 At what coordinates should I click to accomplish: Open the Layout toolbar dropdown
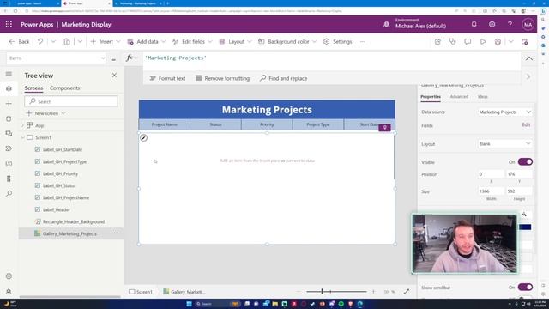pyautogui.click(x=235, y=42)
